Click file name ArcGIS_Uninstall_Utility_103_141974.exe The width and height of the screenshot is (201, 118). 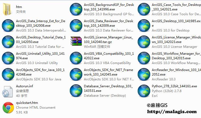point(40,56)
